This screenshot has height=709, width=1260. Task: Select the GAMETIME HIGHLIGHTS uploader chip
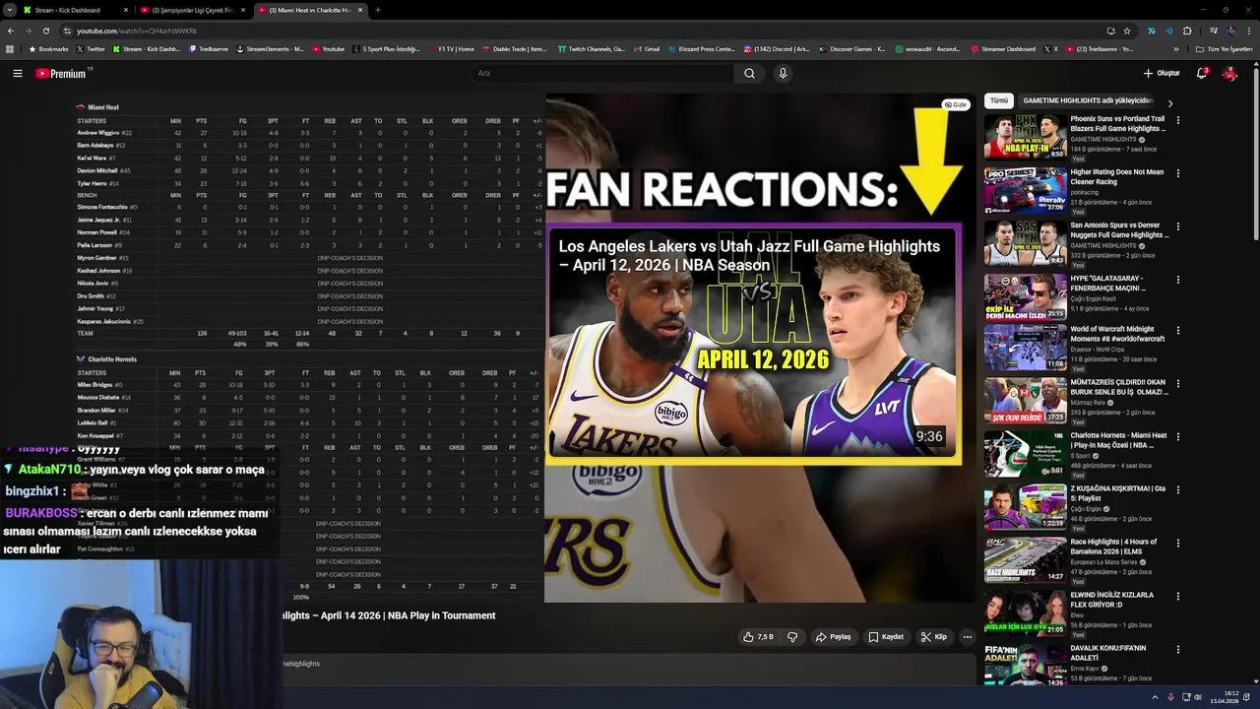[1087, 100]
